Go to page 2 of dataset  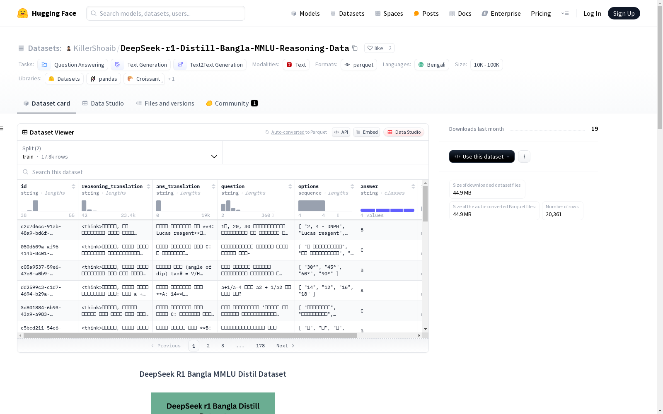[x=208, y=346]
